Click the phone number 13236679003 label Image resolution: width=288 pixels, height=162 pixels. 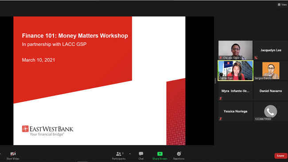coord(263,119)
